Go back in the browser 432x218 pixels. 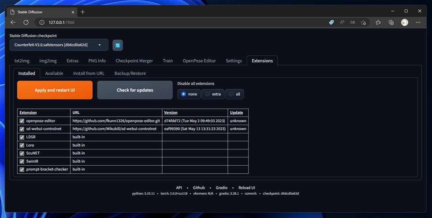tap(13, 22)
